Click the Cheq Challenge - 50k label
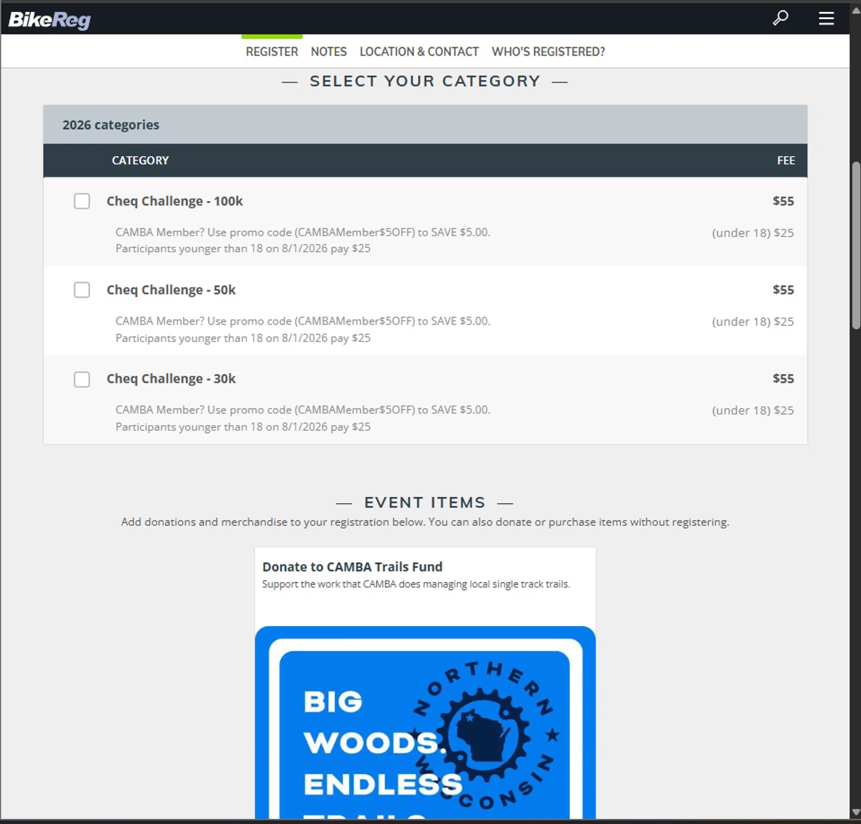This screenshot has height=824, width=861. pyautogui.click(x=171, y=290)
